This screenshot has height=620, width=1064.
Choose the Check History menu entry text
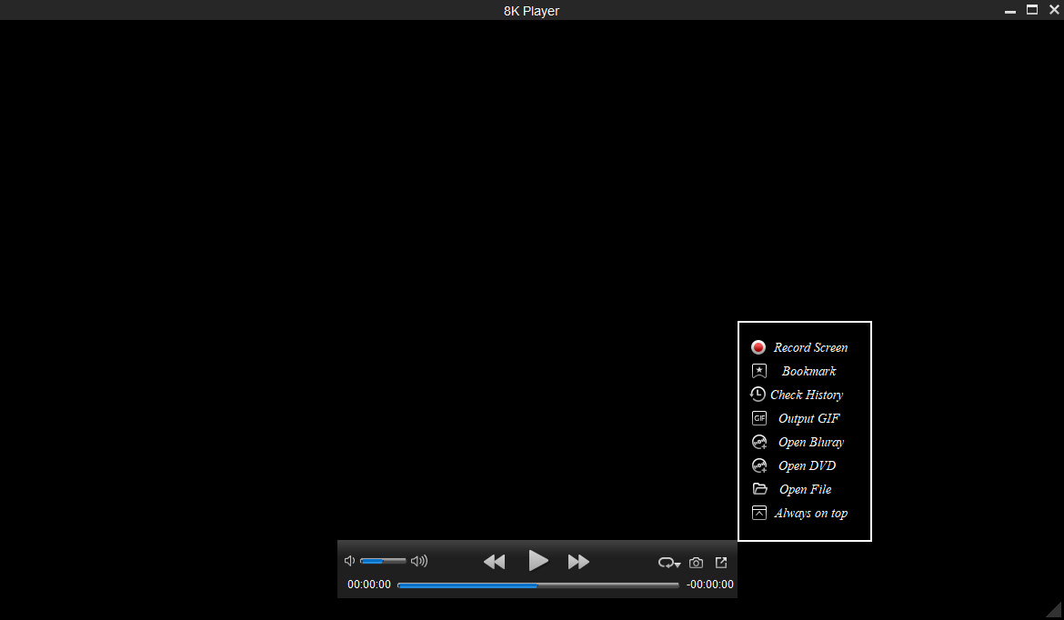pyautogui.click(x=807, y=395)
